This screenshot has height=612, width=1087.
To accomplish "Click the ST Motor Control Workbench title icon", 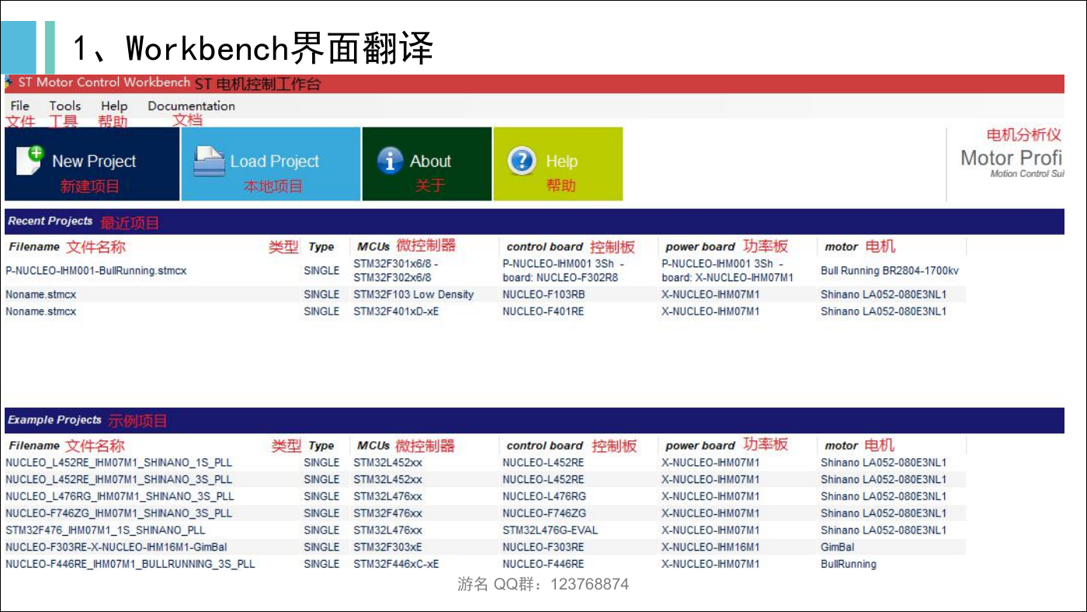I will pyautogui.click(x=9, y=82).
